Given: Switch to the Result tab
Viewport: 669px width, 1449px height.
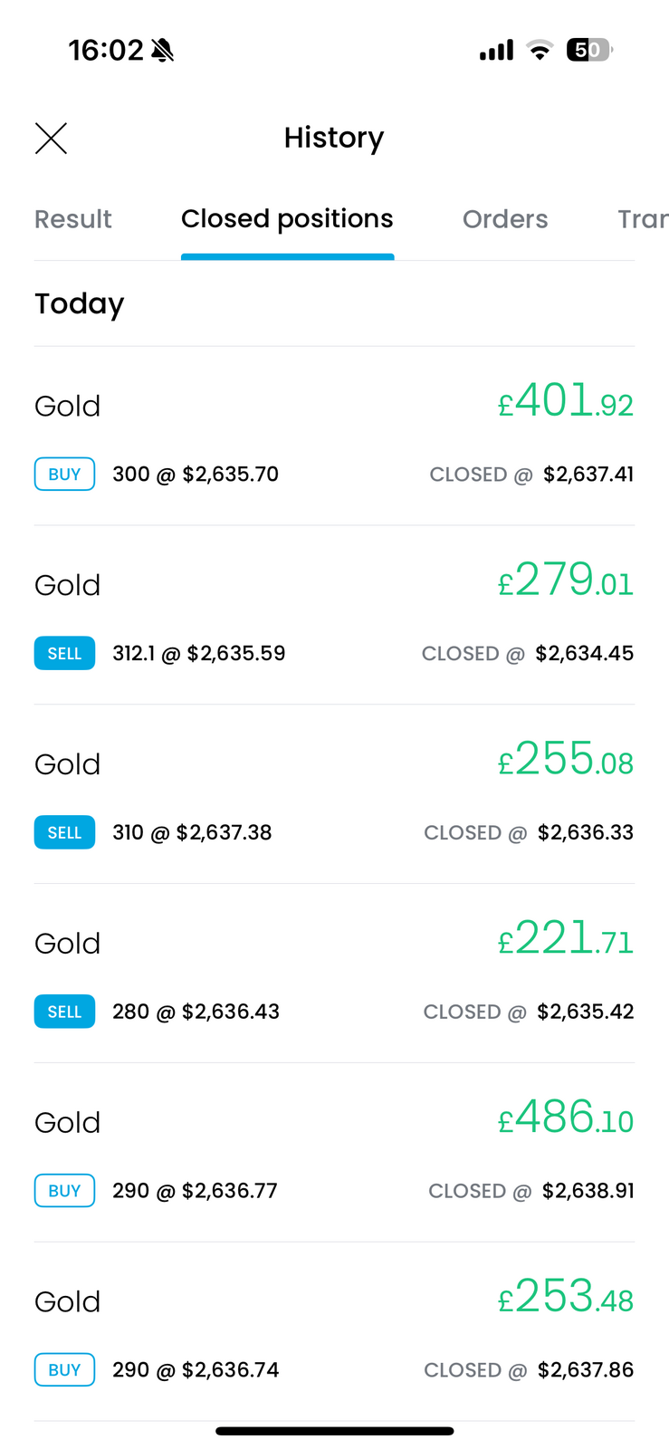Looking at the screenshot, I should [72, 219].
